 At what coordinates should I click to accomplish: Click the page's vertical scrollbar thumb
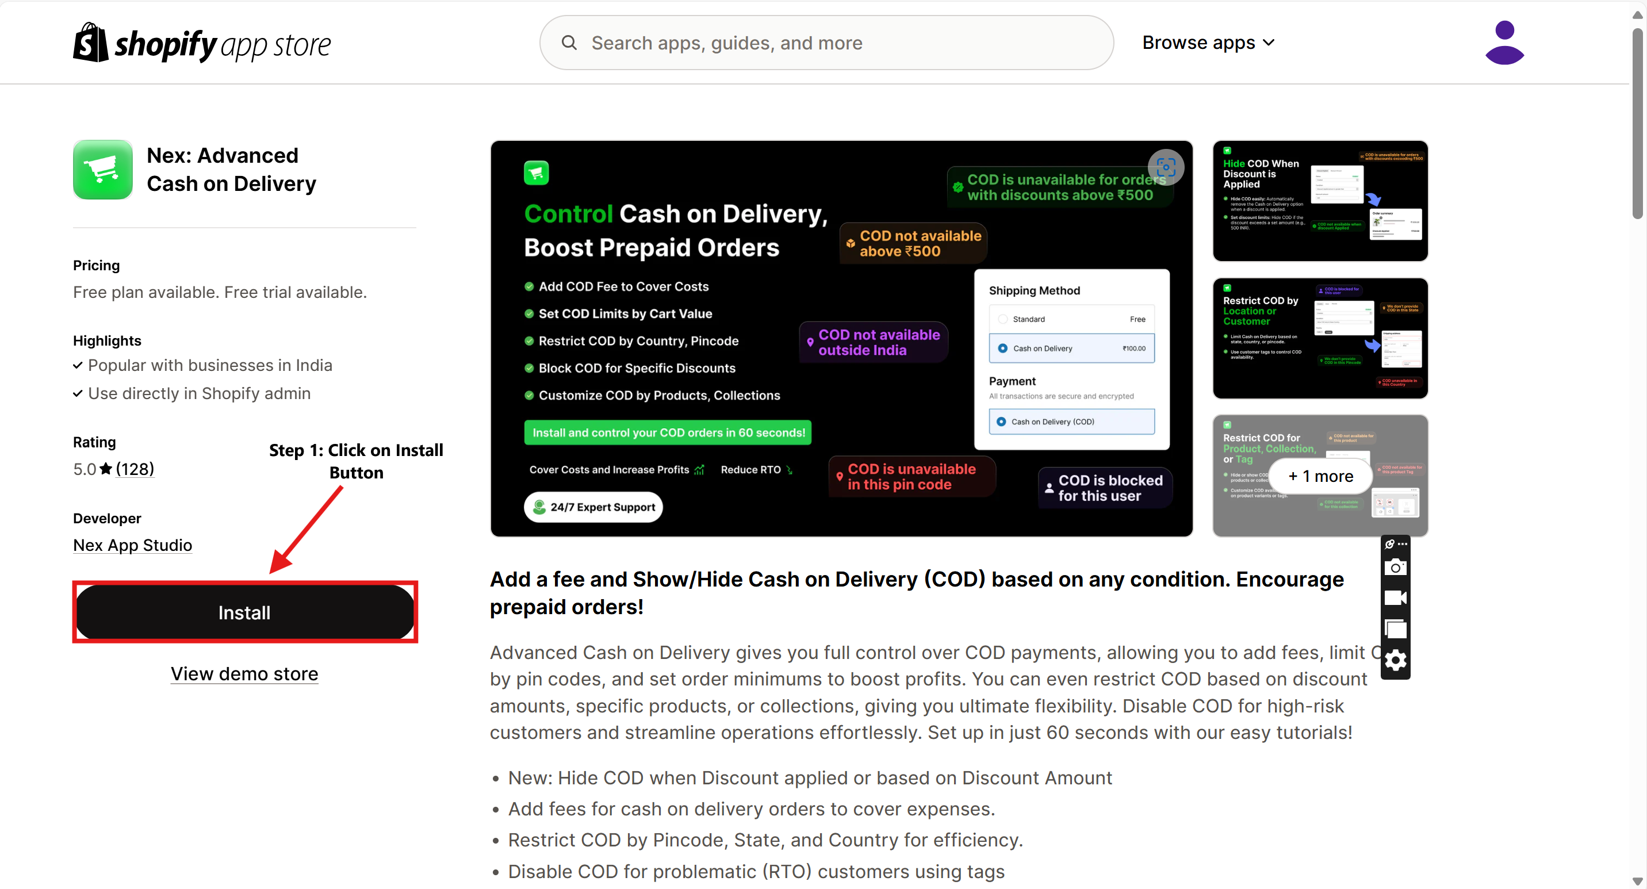(1637, 121)
